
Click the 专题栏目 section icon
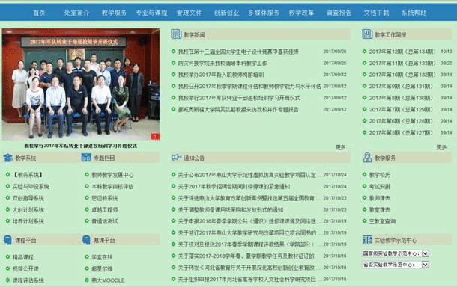pyautogui.click(x=86, y=158)
